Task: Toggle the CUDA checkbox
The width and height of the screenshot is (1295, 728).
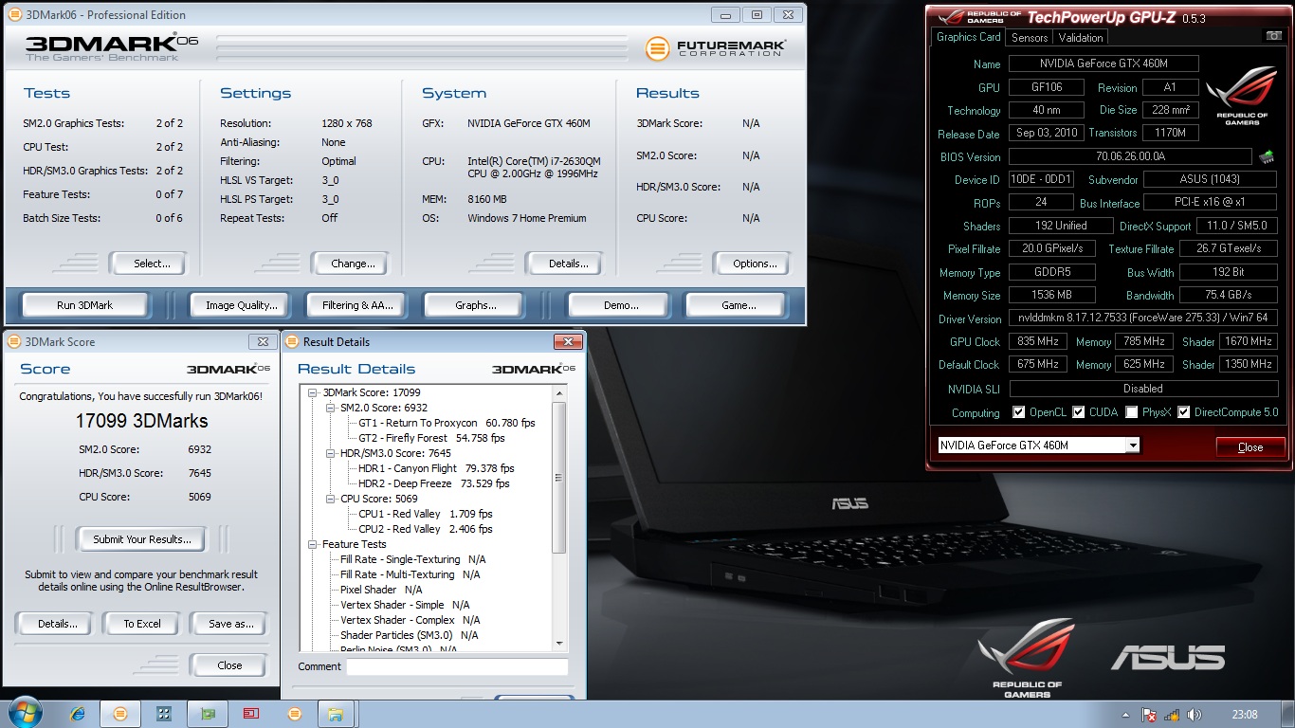Action: (1079, 412)
